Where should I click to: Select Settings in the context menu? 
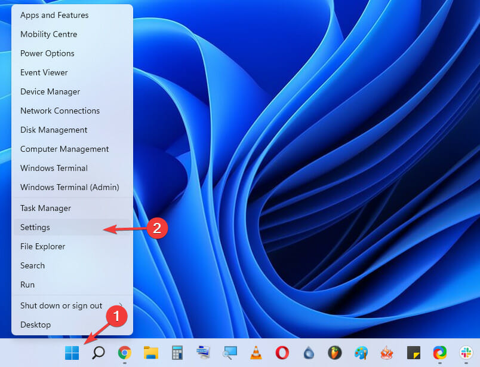(x=35, y=227)
